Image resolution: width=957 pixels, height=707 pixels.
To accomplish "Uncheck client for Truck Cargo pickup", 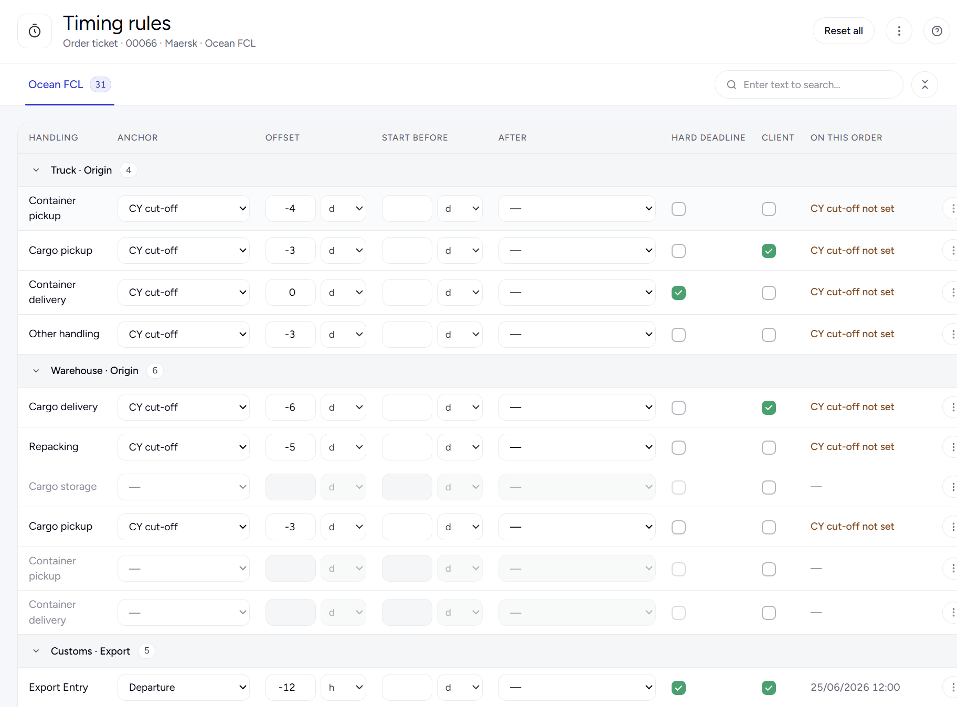I will coord(769,251).
